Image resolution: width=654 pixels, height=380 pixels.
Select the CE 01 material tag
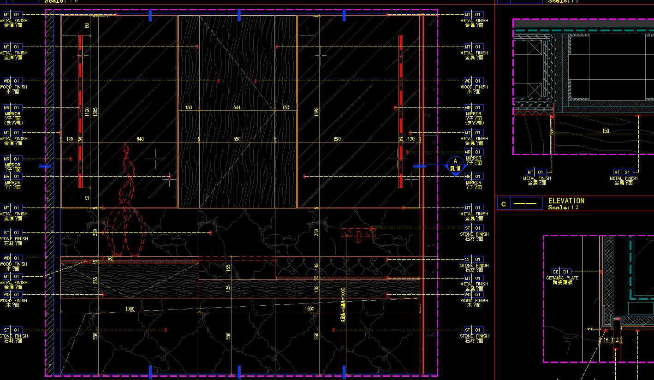[x=561, y=272]
